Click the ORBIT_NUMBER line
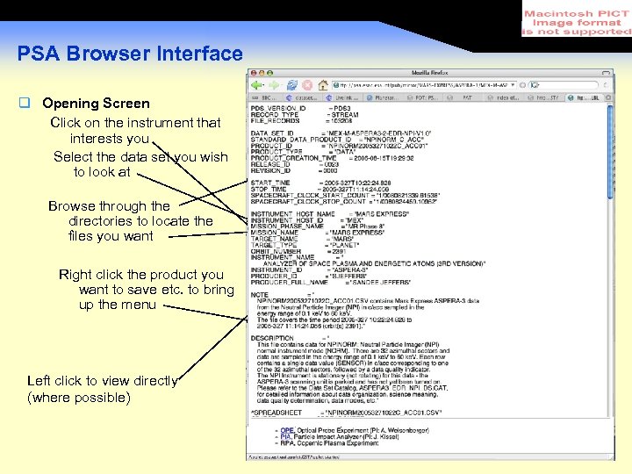Image resolution: width=632 pixels, height=474 pixels. point(298,252)
